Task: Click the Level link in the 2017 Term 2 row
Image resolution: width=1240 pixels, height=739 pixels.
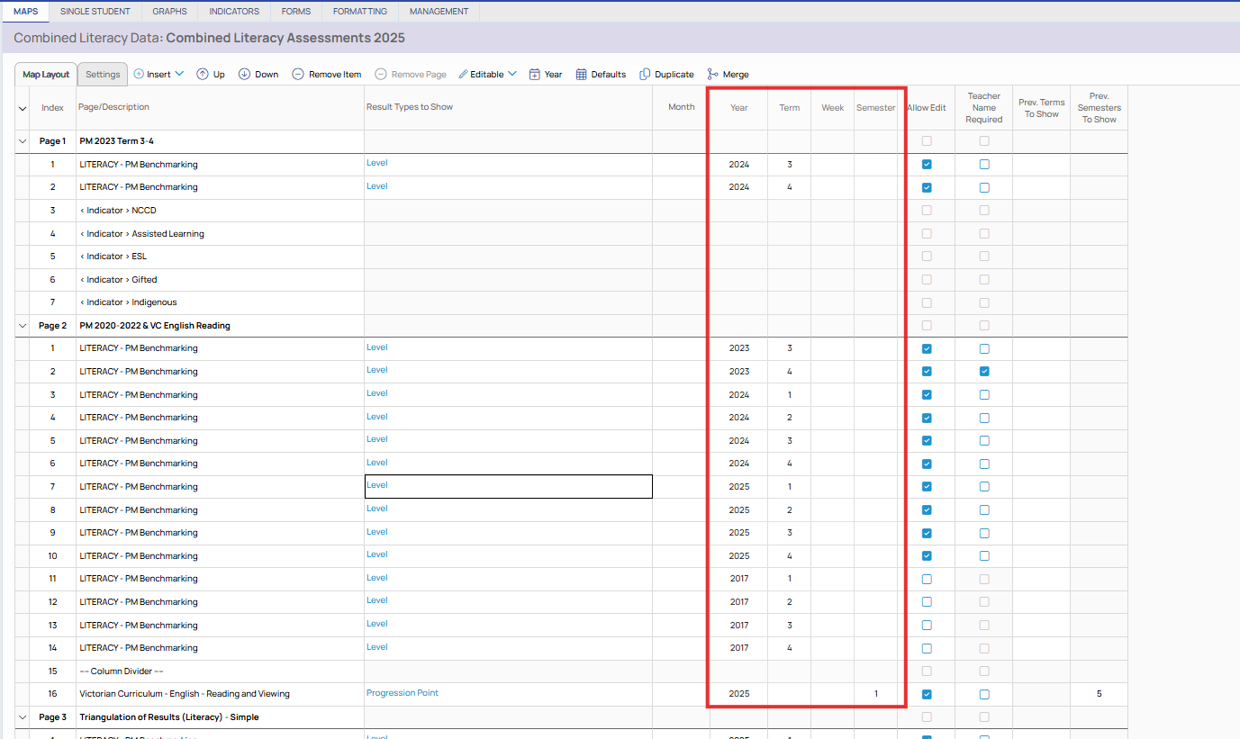Action: point(377,600)
